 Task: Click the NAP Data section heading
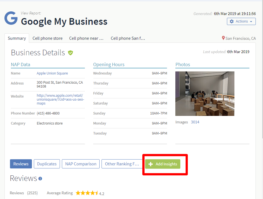pos(21,64)
